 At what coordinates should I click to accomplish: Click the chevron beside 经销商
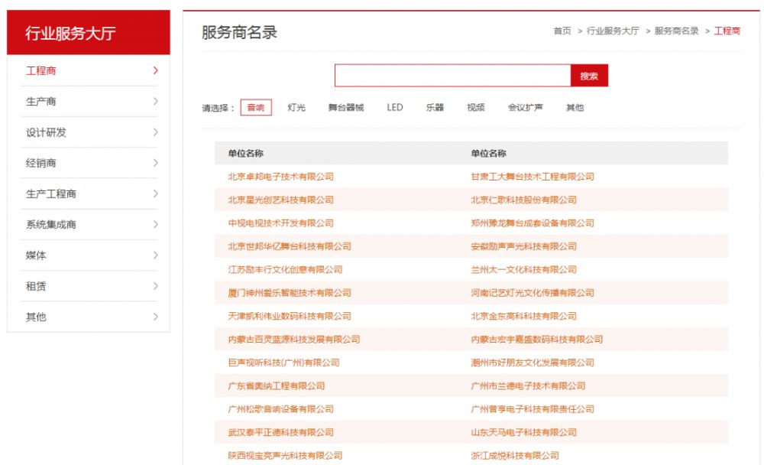[155, 163]
